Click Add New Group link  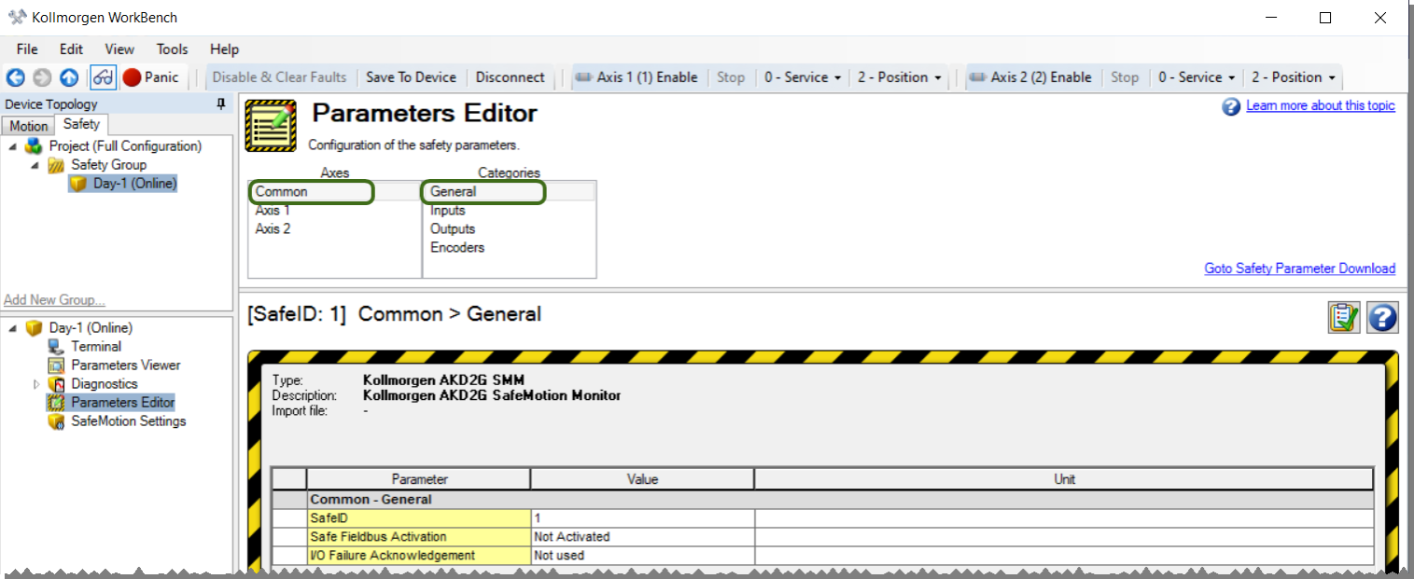click(54, 300)
